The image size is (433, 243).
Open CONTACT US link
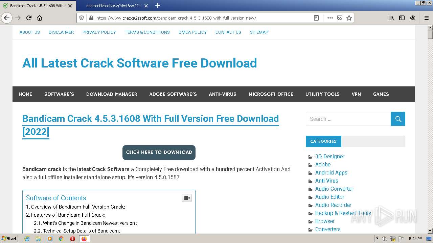[228, 32]
